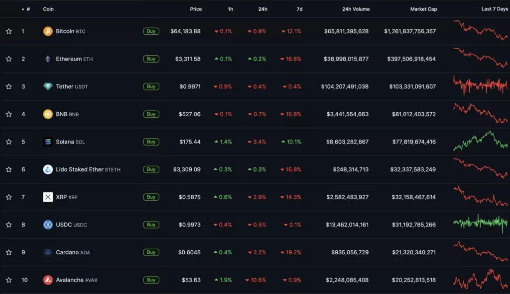Sort by 1h change column
The height and width of the screenshot is (294, 510).
pos(230,9)
